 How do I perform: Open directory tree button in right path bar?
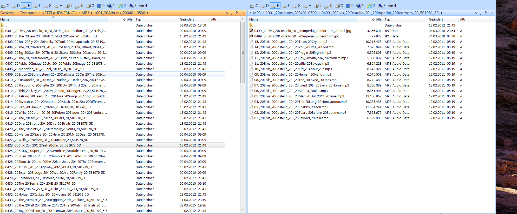(486, 13)
